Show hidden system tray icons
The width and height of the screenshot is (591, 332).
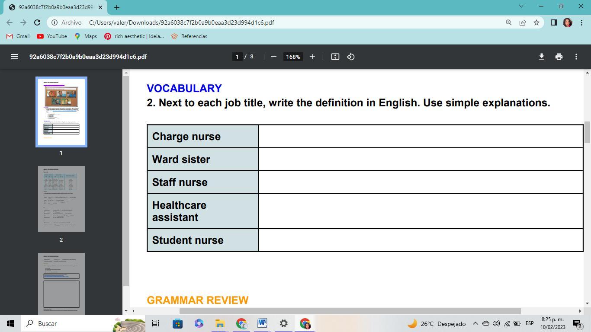(x=475, y=323)
